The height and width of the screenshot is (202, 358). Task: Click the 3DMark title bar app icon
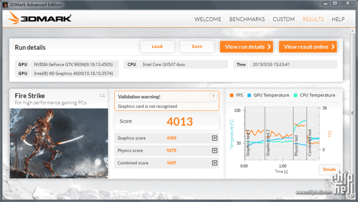pos(5,5)
